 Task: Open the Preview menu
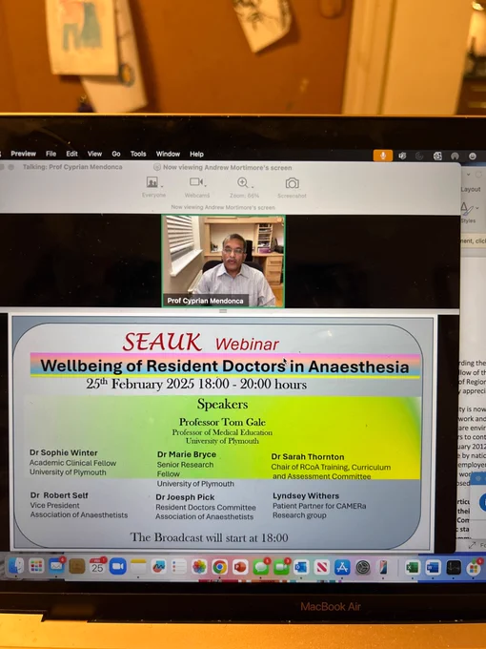[x=23, y=154]
